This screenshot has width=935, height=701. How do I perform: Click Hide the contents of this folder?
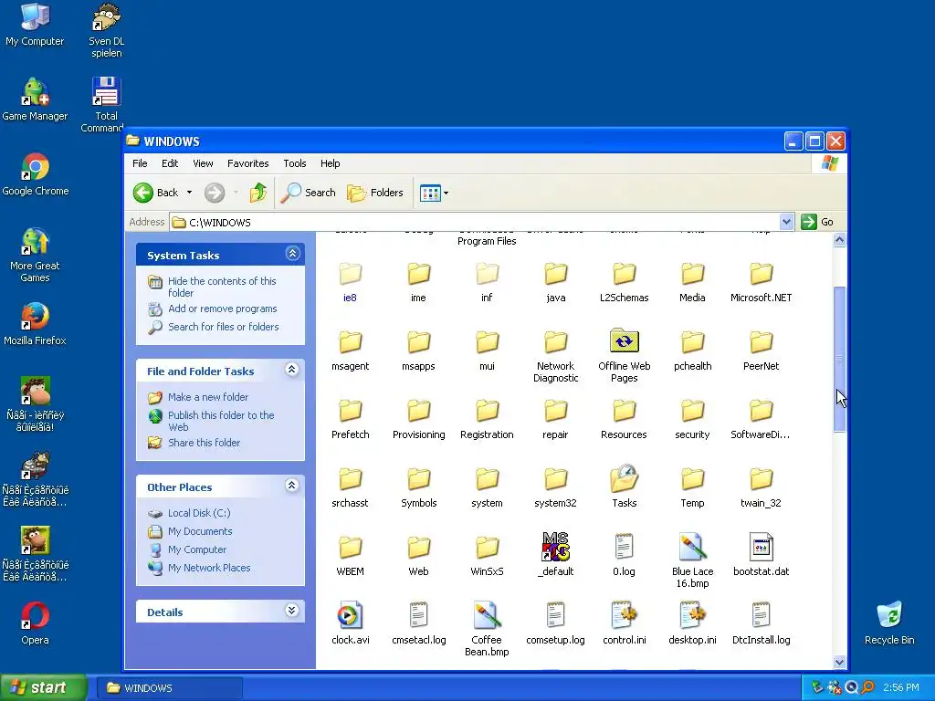pyautogui.click(x=222, y=287)
